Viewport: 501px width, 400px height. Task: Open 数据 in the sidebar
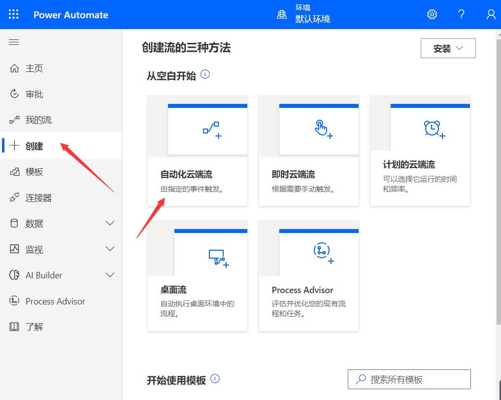[61, 223]
